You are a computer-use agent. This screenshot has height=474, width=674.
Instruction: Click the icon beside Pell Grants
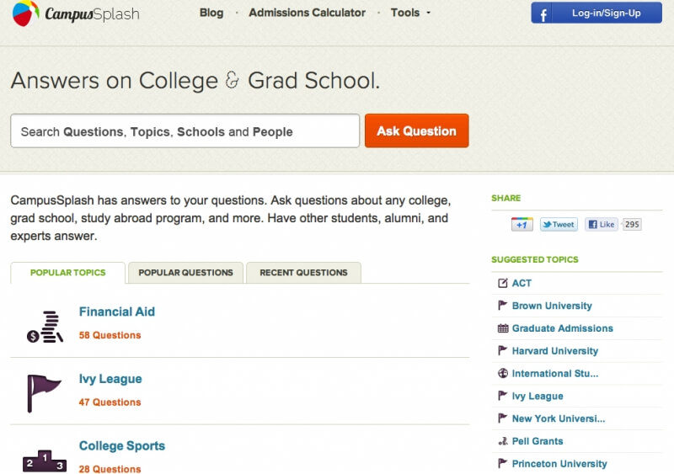click(502, 441)
